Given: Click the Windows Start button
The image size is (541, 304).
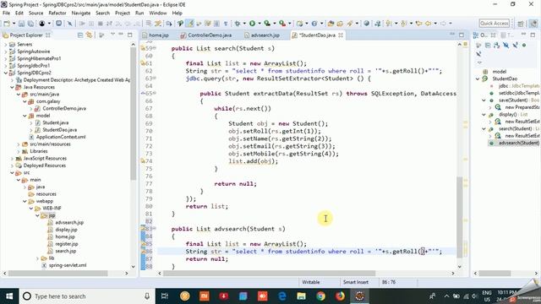Looking at the screenshot, I should pos(9,296).
